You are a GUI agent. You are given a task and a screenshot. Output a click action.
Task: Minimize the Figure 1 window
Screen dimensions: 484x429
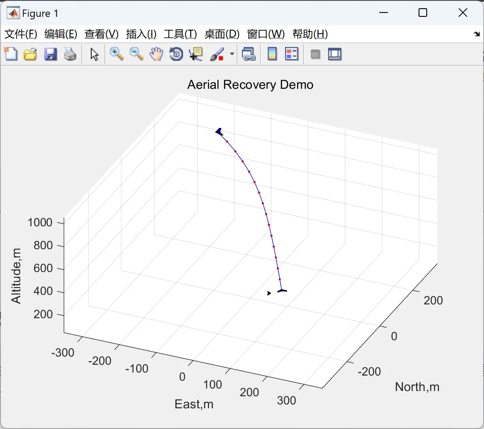click(x=383, y=13)
